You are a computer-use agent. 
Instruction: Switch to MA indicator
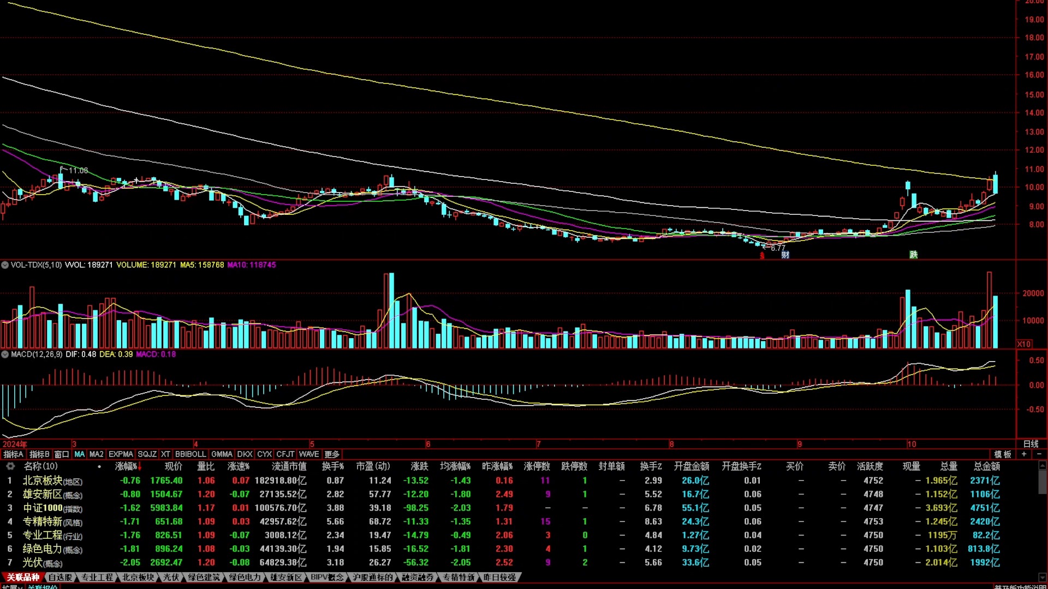80,454
